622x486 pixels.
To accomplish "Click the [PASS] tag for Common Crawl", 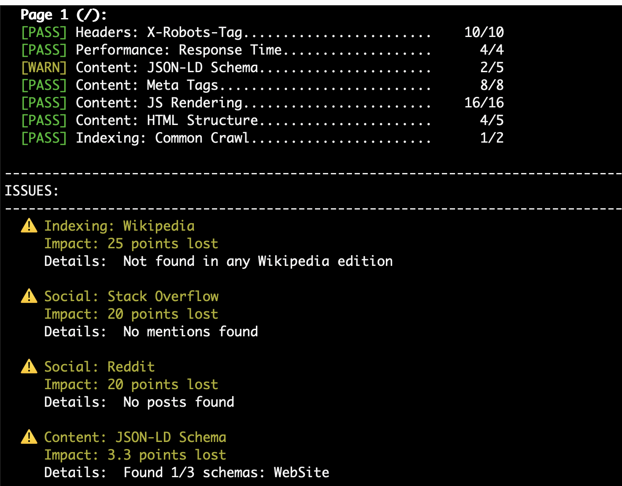I will point(44,138).
